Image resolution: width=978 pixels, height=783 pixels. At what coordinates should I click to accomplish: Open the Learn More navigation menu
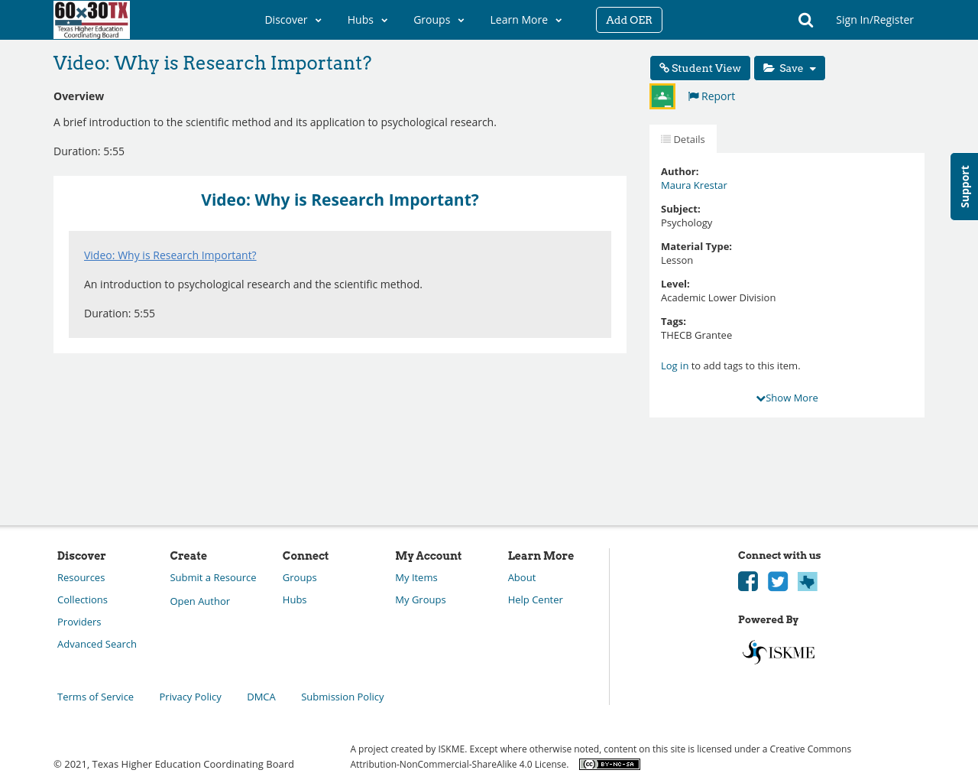click(526, 20)
